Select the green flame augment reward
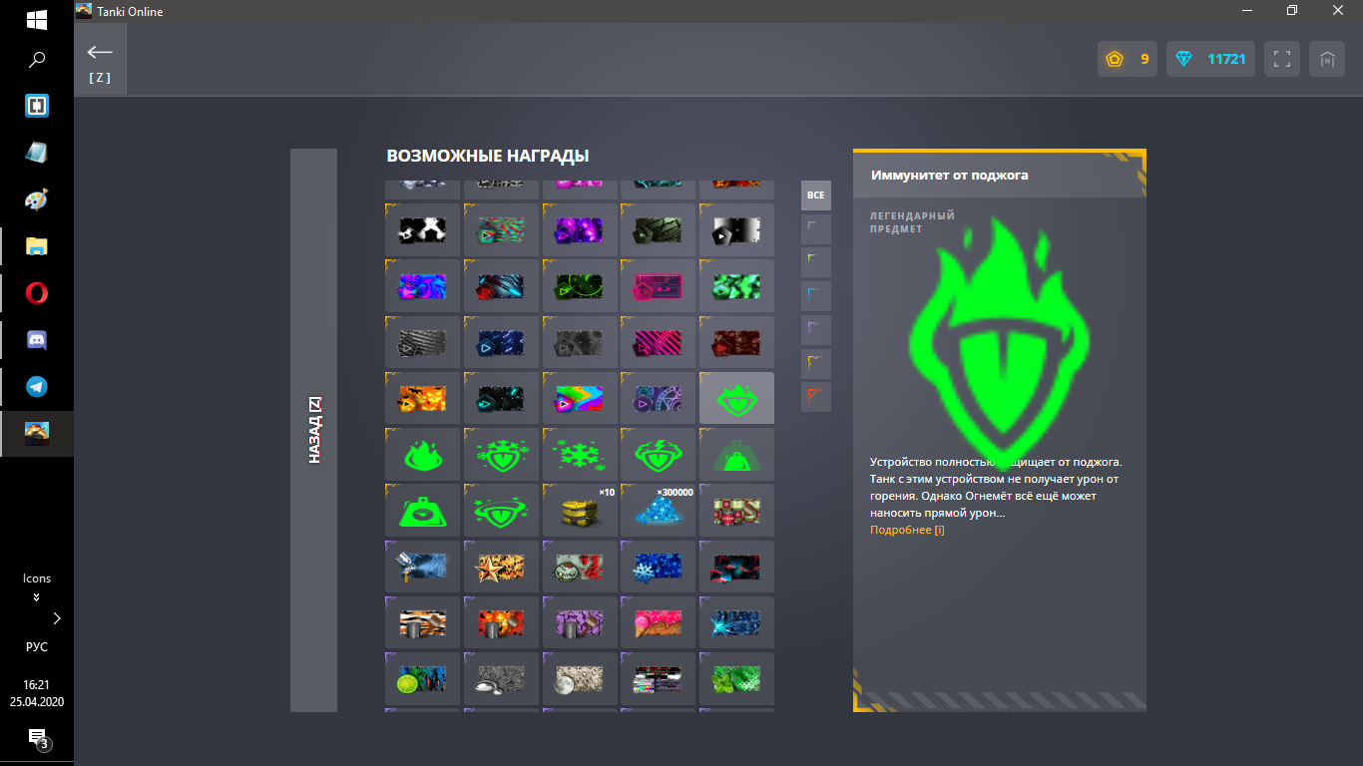The height and width of the screenshot is (766, 1363). coord(422,455)
